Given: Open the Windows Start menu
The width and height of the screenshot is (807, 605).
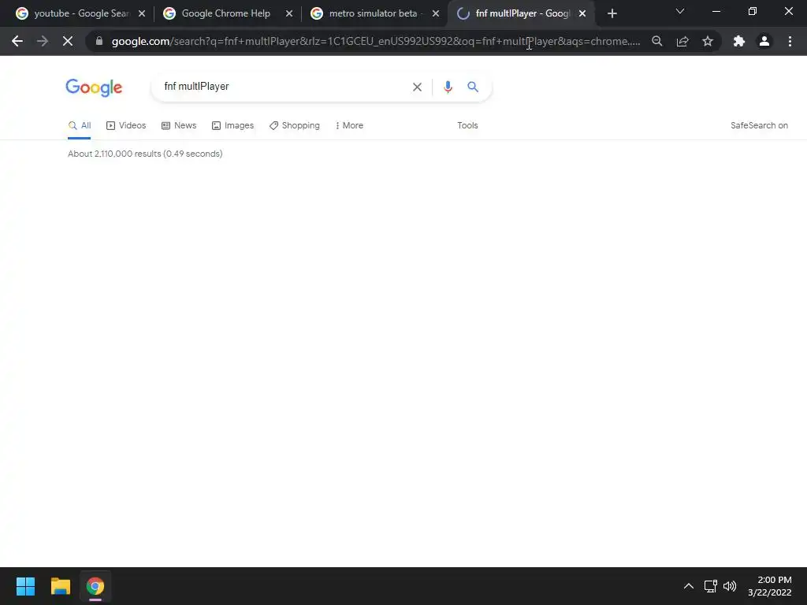Looking at the screenshot, I should point(25,586).
